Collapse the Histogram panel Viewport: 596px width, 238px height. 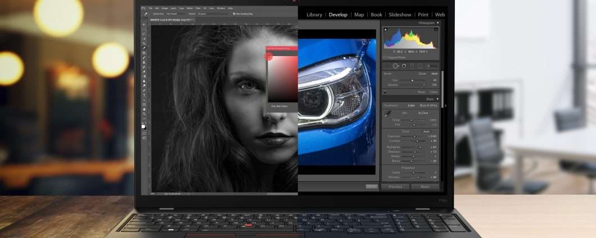point(438,23)
